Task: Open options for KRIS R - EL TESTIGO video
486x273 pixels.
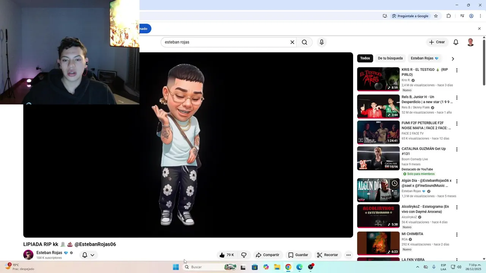Action: tap(457, 71)
